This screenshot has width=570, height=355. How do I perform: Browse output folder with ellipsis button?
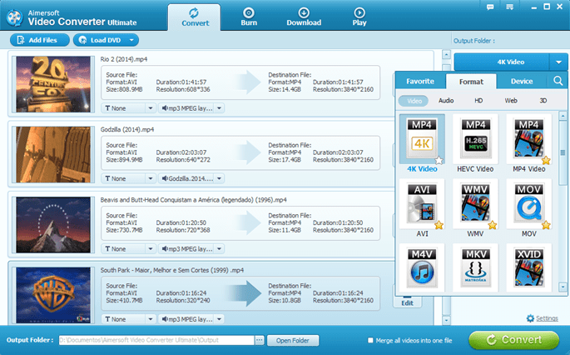[x=259, y=340]
